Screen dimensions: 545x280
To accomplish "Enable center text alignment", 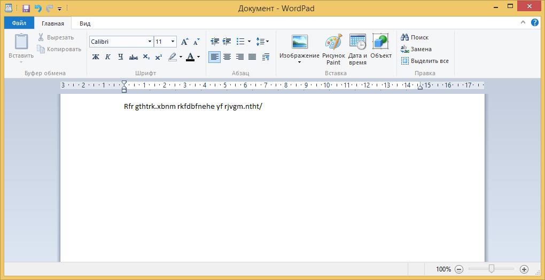I will coord(227,57).
